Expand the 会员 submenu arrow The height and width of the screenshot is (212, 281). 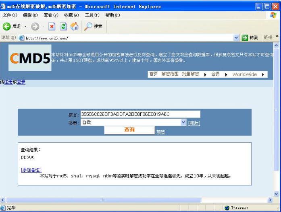click(x=226, y=75)
